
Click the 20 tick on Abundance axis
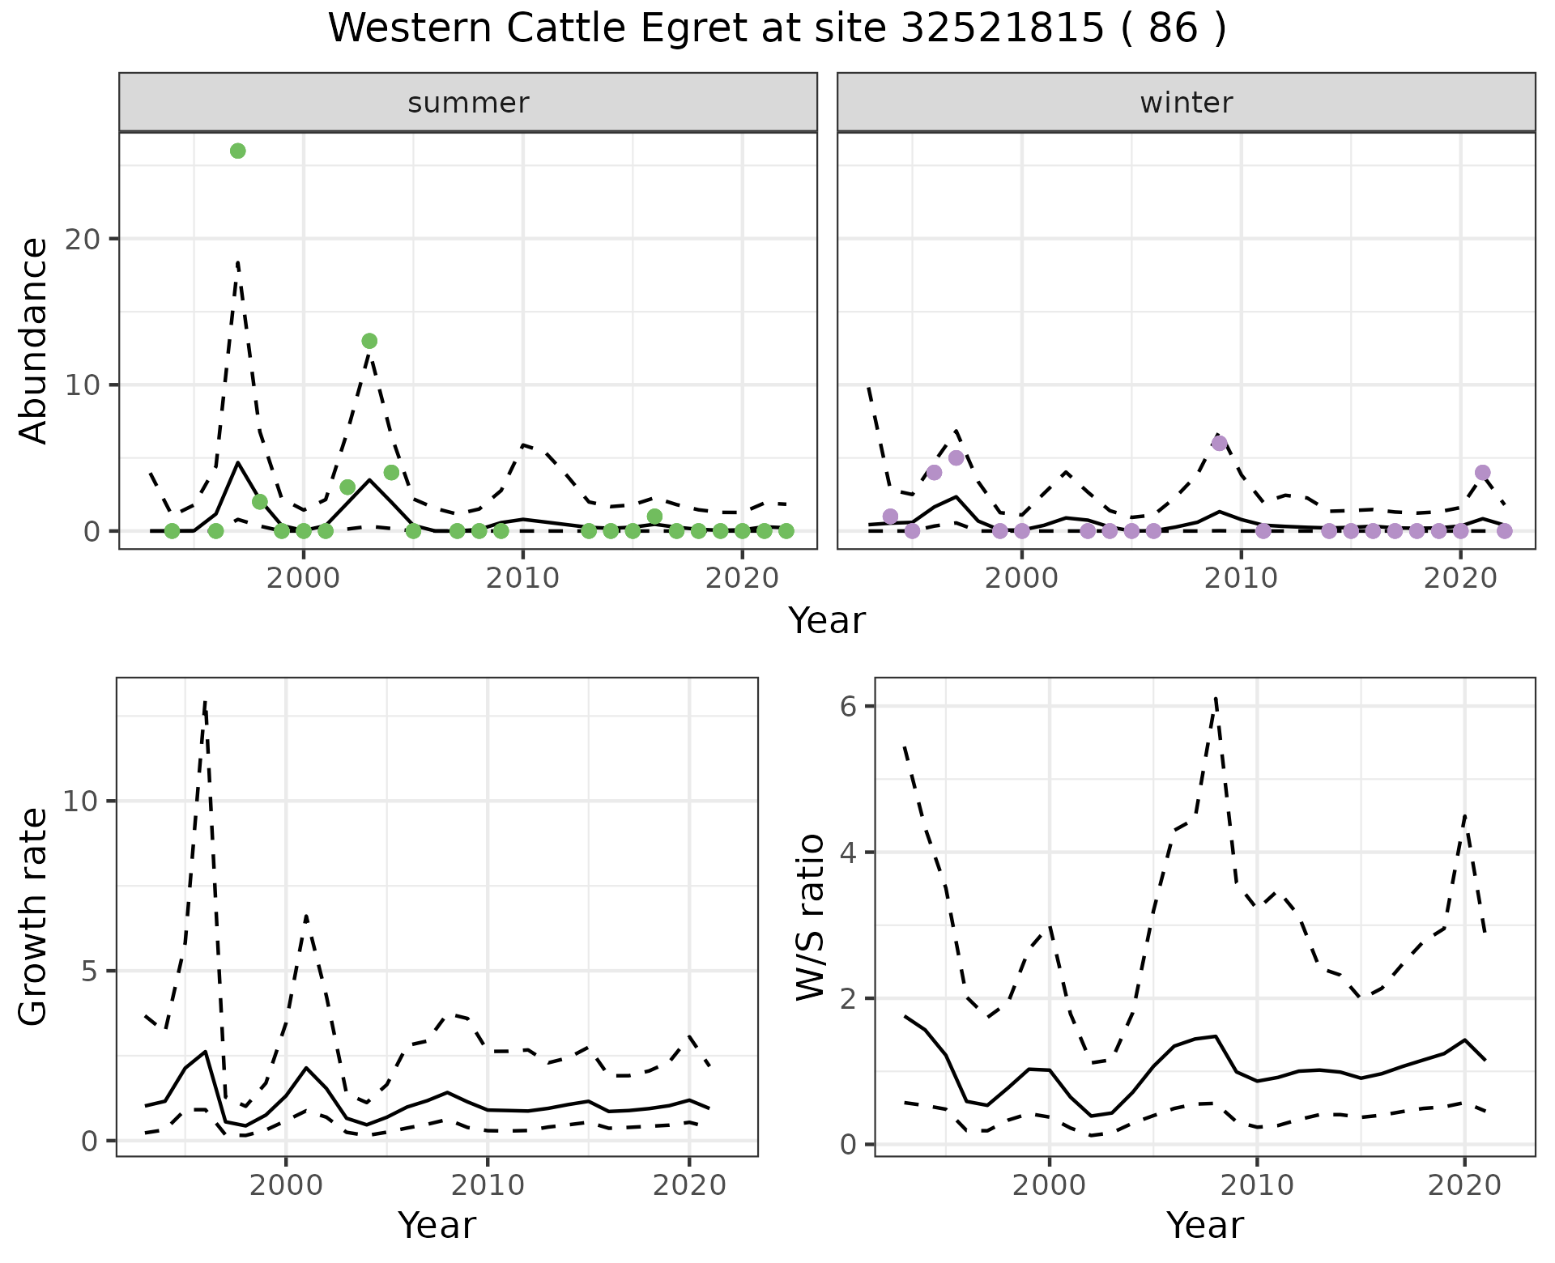pos(82,240)
